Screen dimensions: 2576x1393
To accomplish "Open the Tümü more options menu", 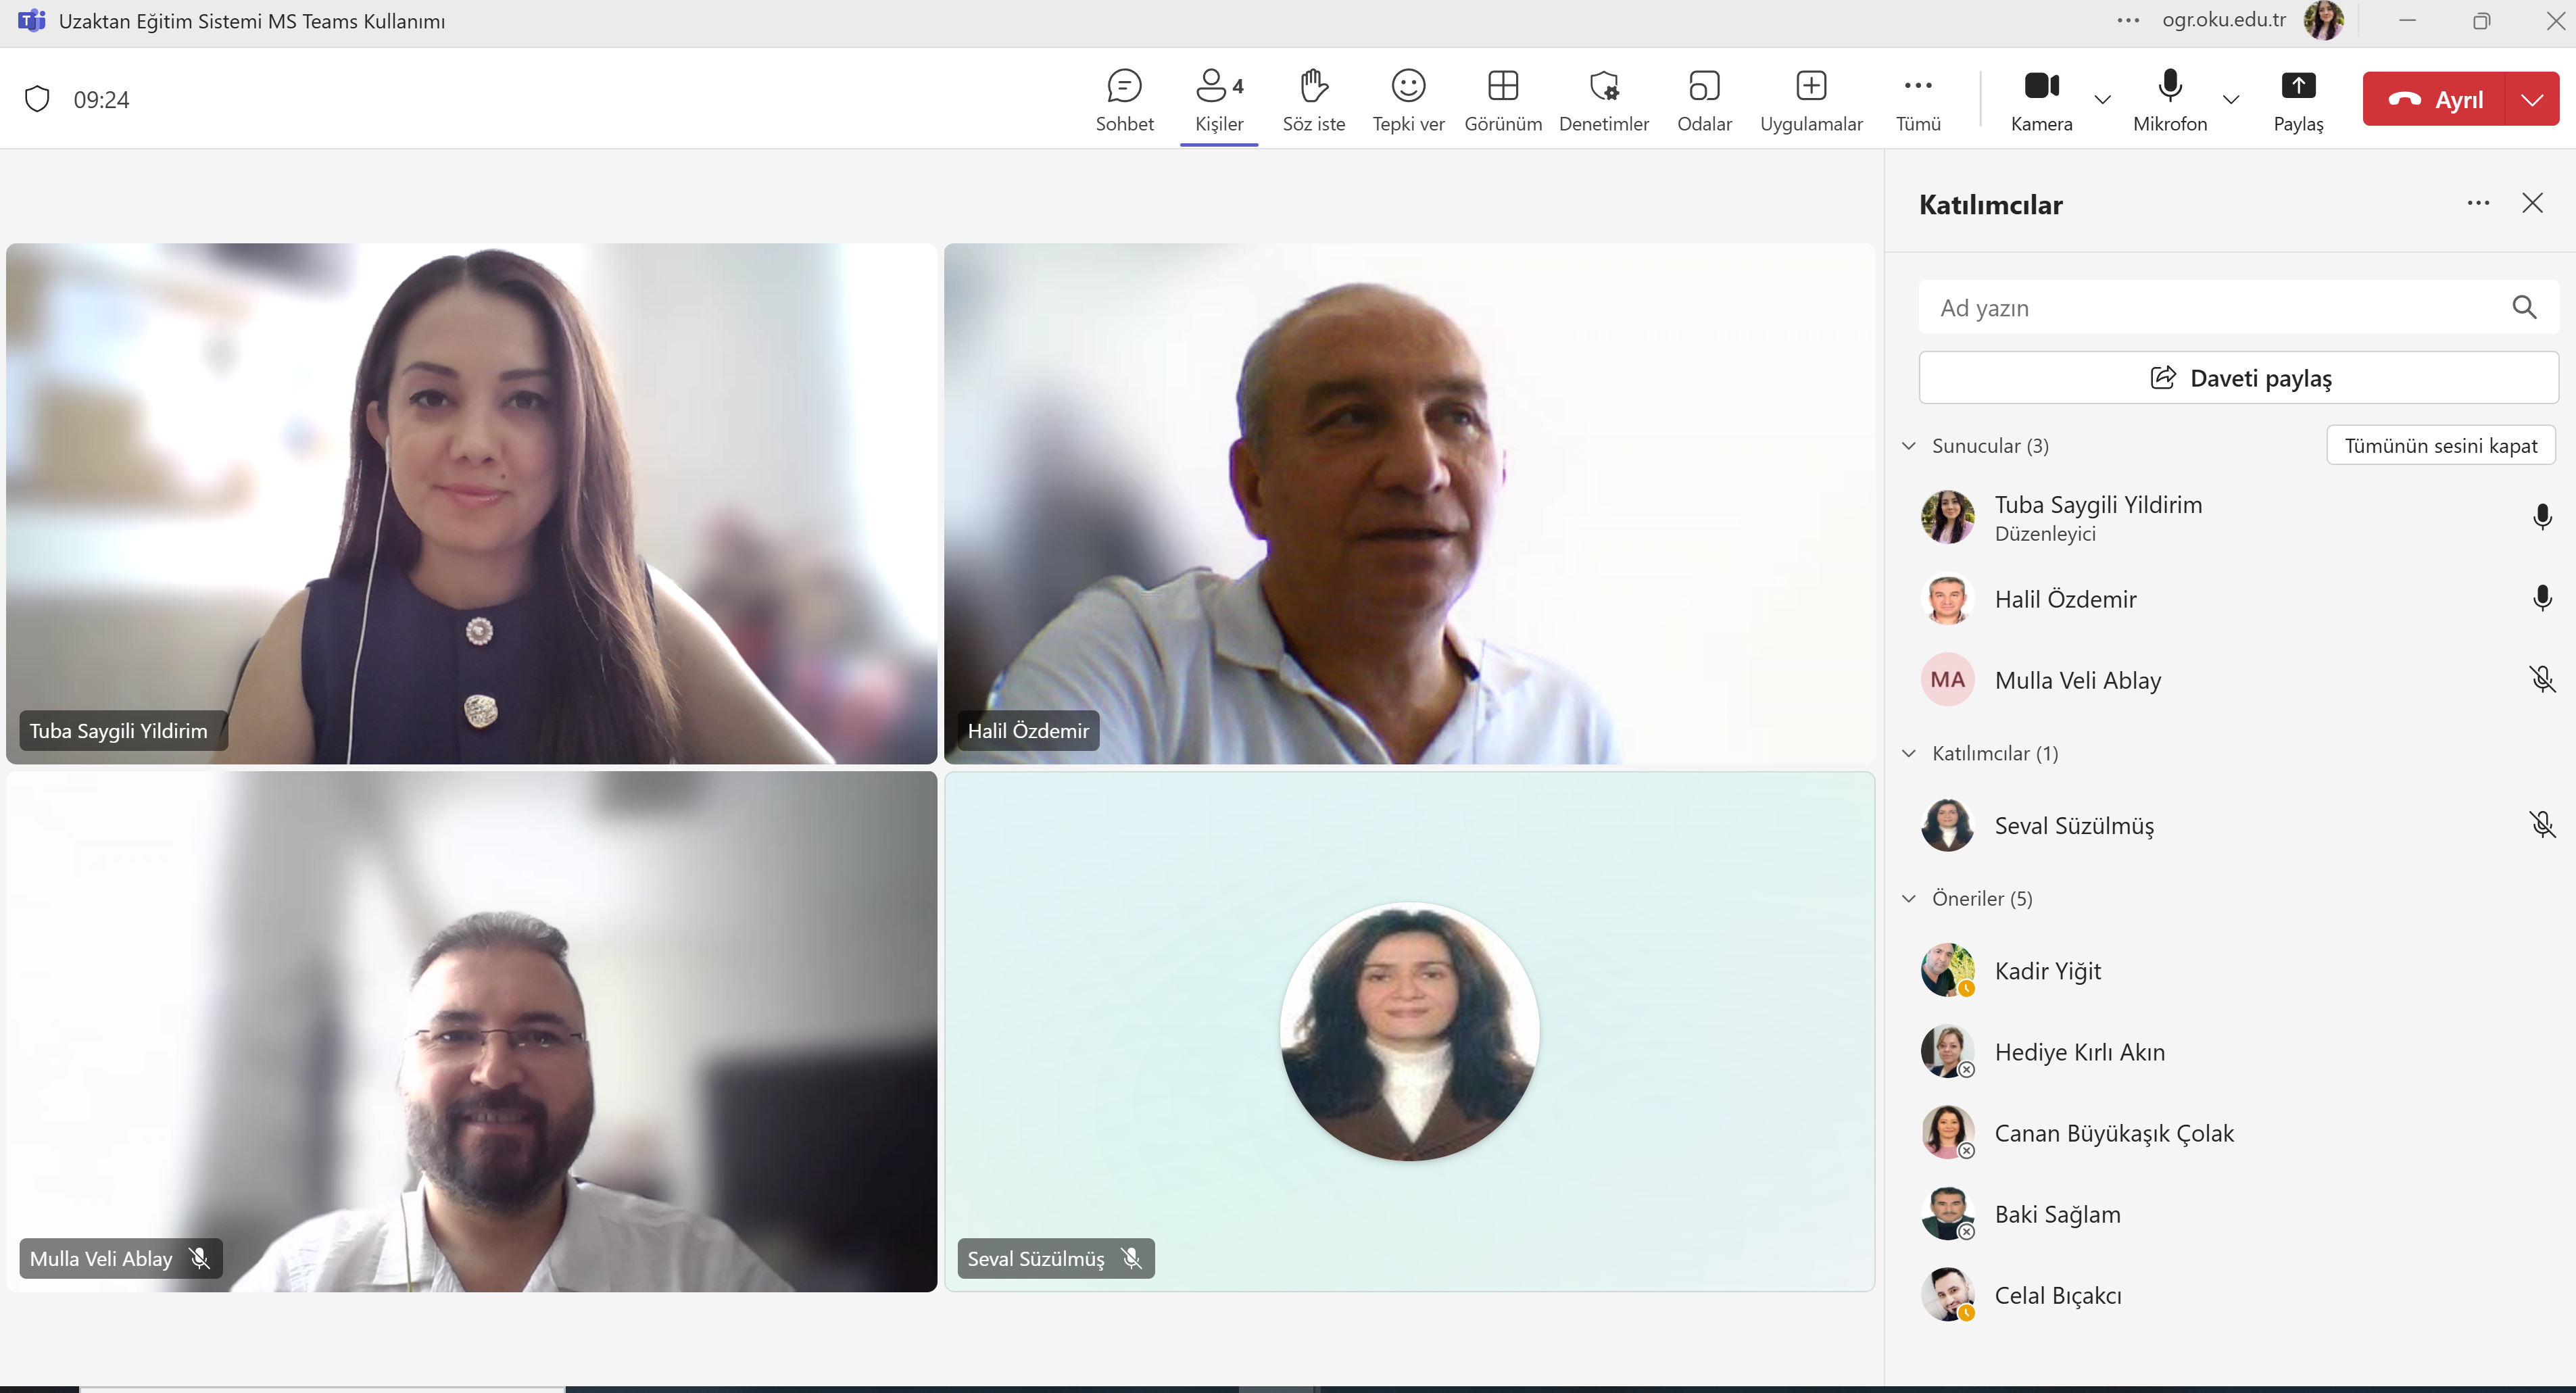I will [1917, 87].
